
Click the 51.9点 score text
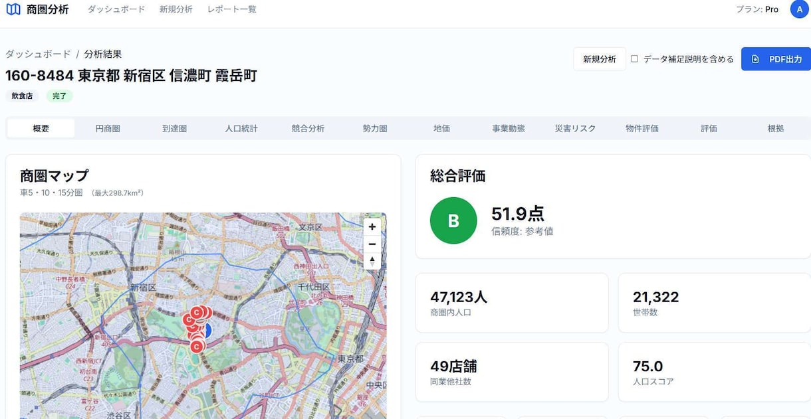pos(518,214)
